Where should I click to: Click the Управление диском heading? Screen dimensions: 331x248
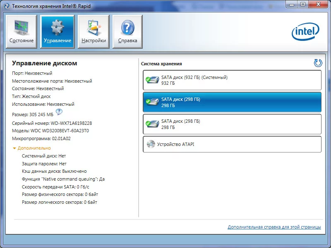(x=45, y=63)
